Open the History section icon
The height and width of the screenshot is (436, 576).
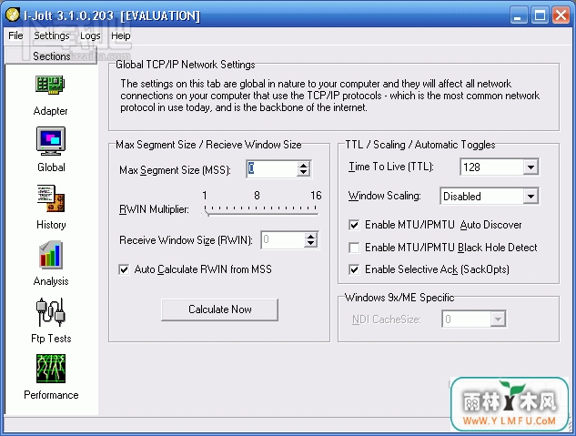51,198
